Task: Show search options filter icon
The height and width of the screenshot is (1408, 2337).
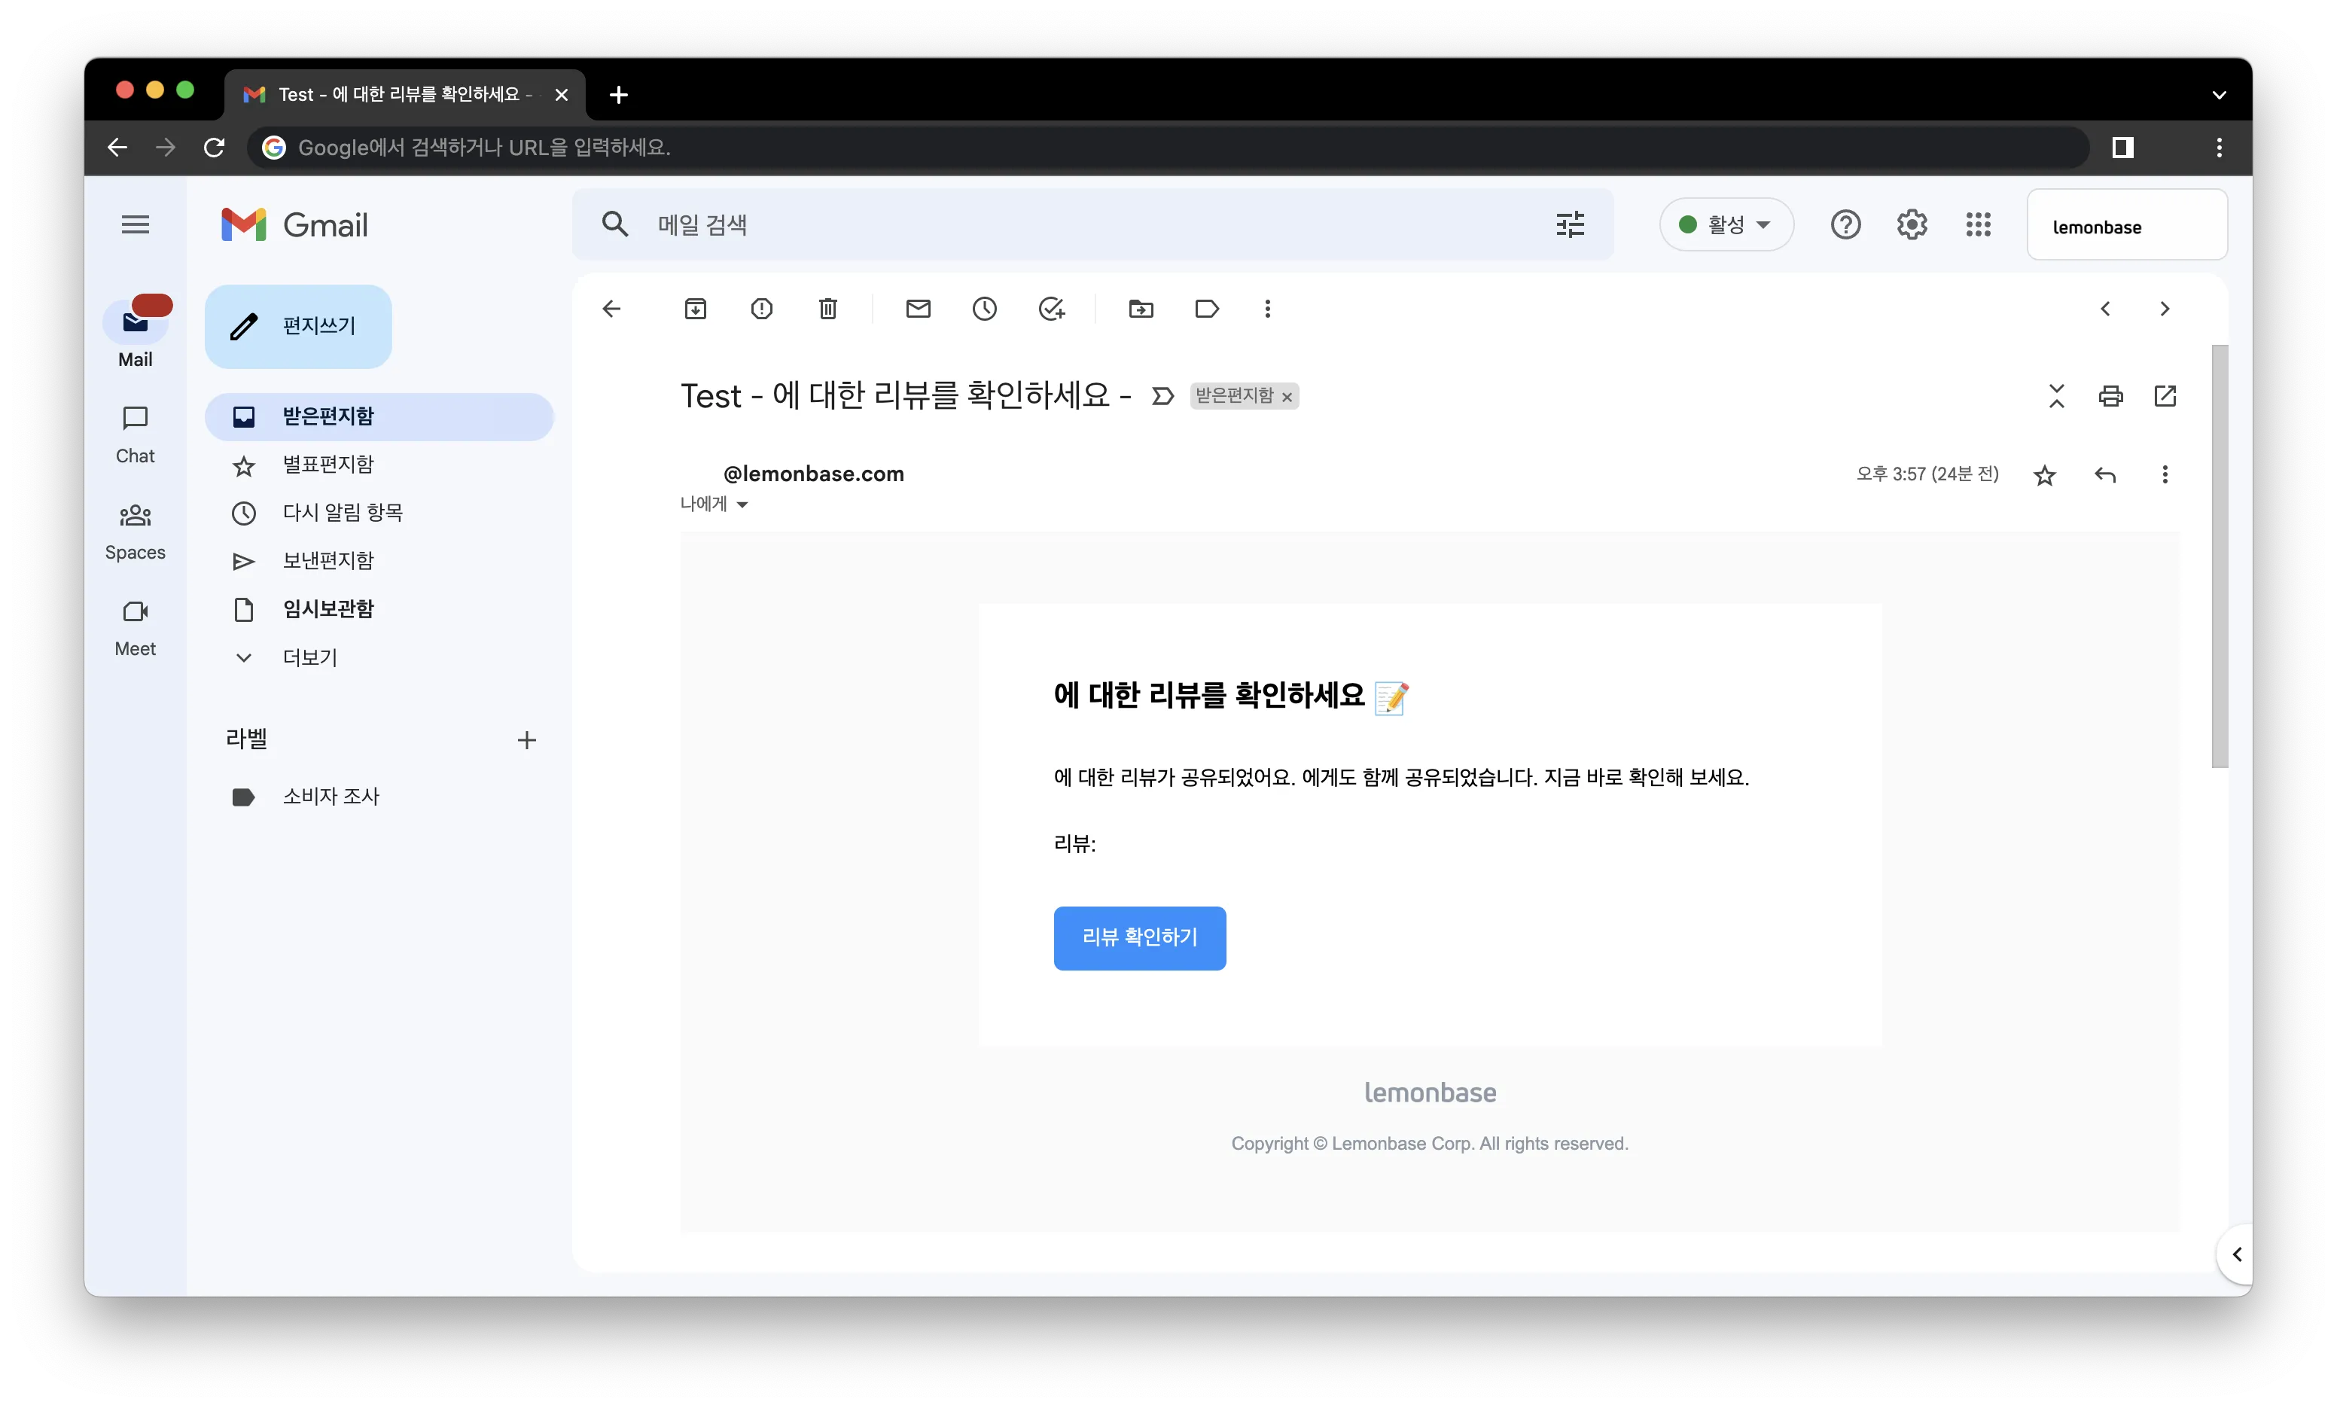Action: point(1570,225)
